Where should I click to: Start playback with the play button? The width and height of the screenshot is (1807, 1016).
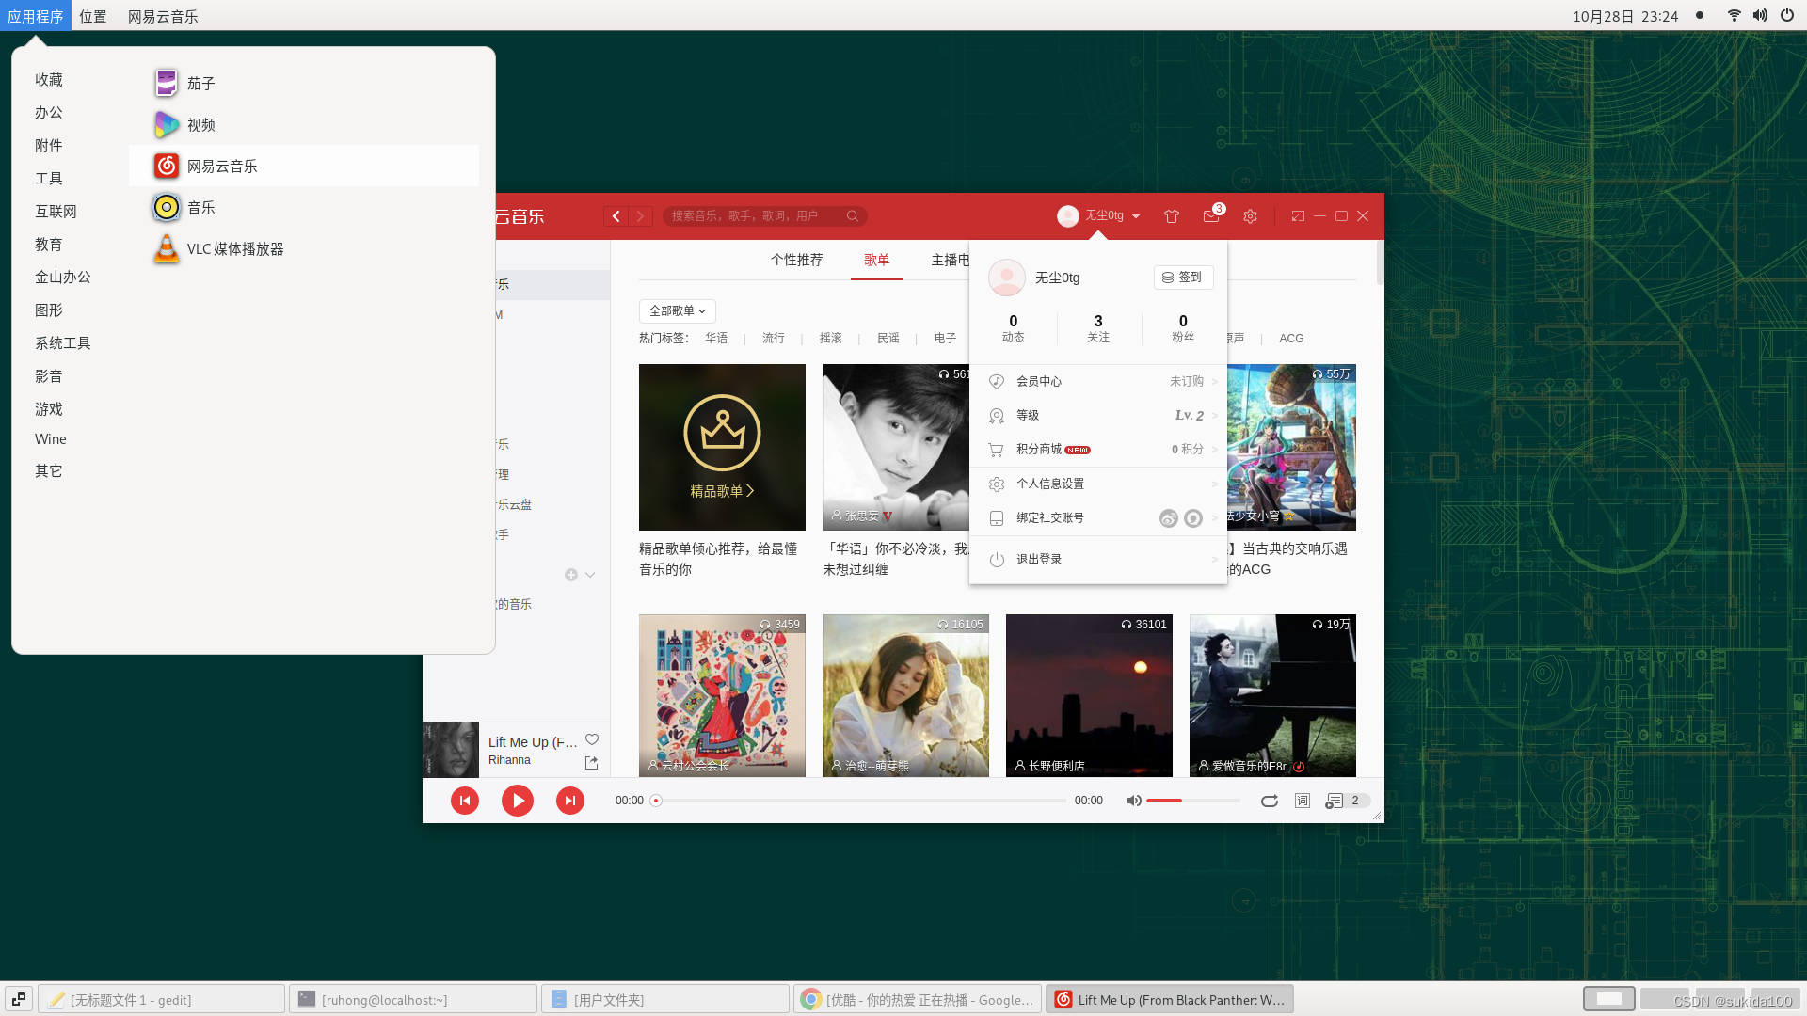518,801
